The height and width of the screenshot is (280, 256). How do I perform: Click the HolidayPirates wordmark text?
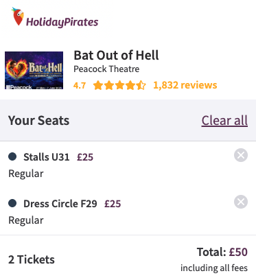click(x=62, y=22)
